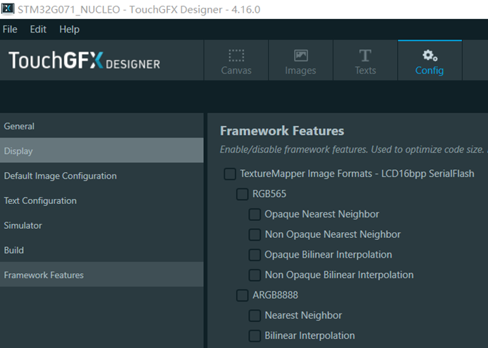The image size is (488, 348).
Task: Toggle TextureMapper Image Formats checkbox
Action: (x=230, y=174)
